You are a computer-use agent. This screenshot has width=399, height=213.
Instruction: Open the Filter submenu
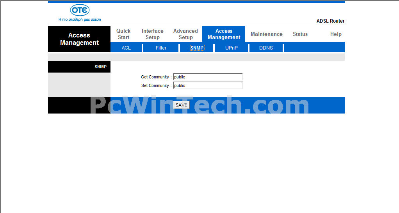(x=161, y=48)
